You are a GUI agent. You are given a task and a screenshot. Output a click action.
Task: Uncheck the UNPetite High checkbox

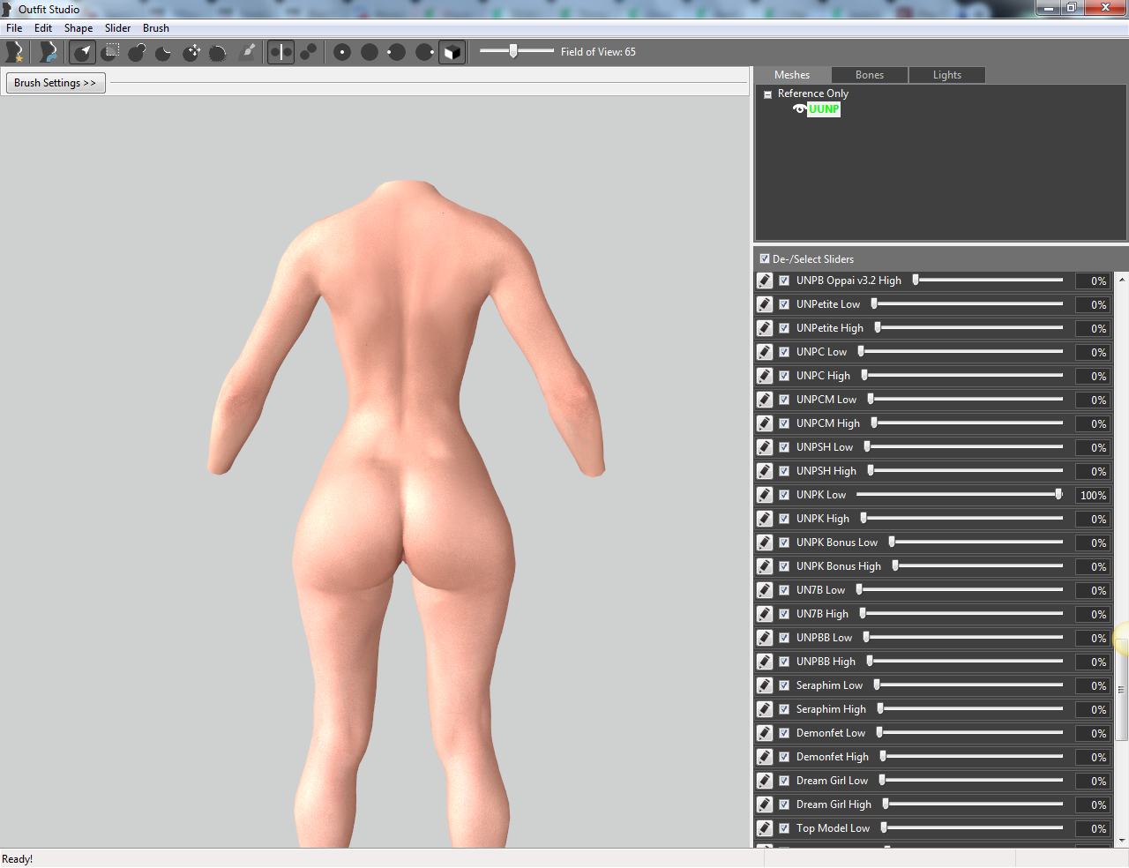pos(784,328)
